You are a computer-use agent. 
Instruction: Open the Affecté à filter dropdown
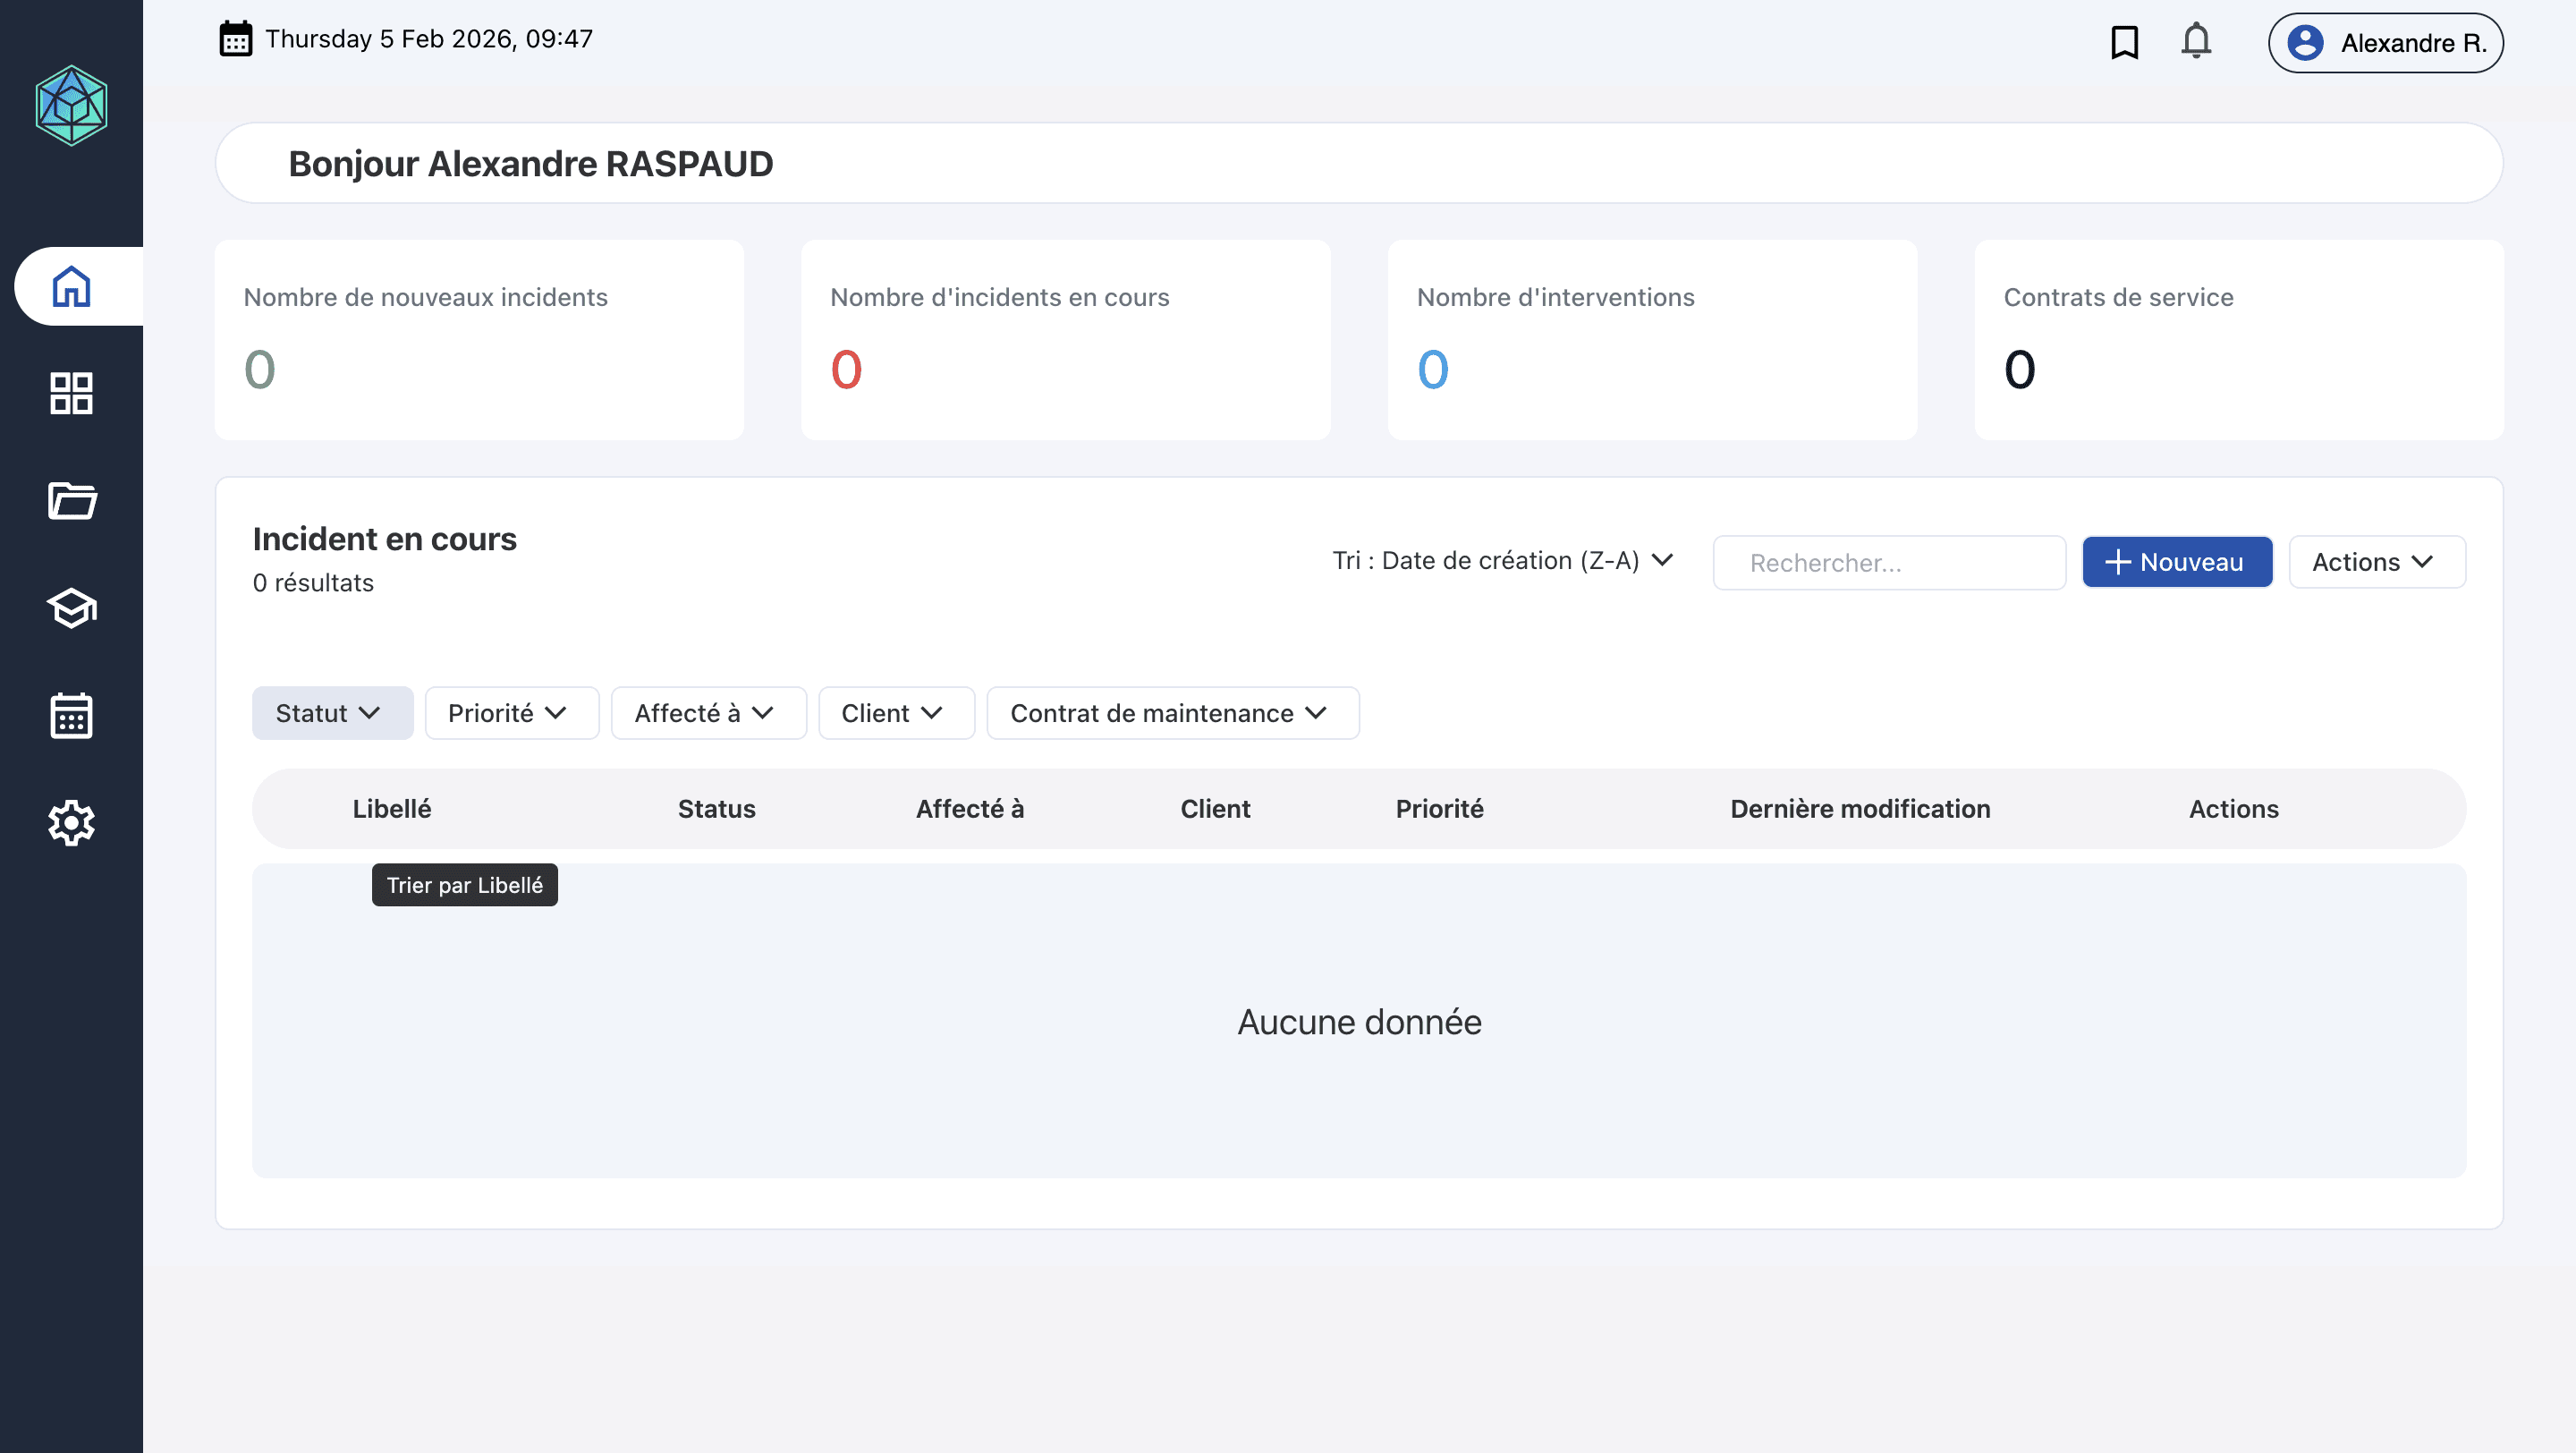tap(708, 713)
